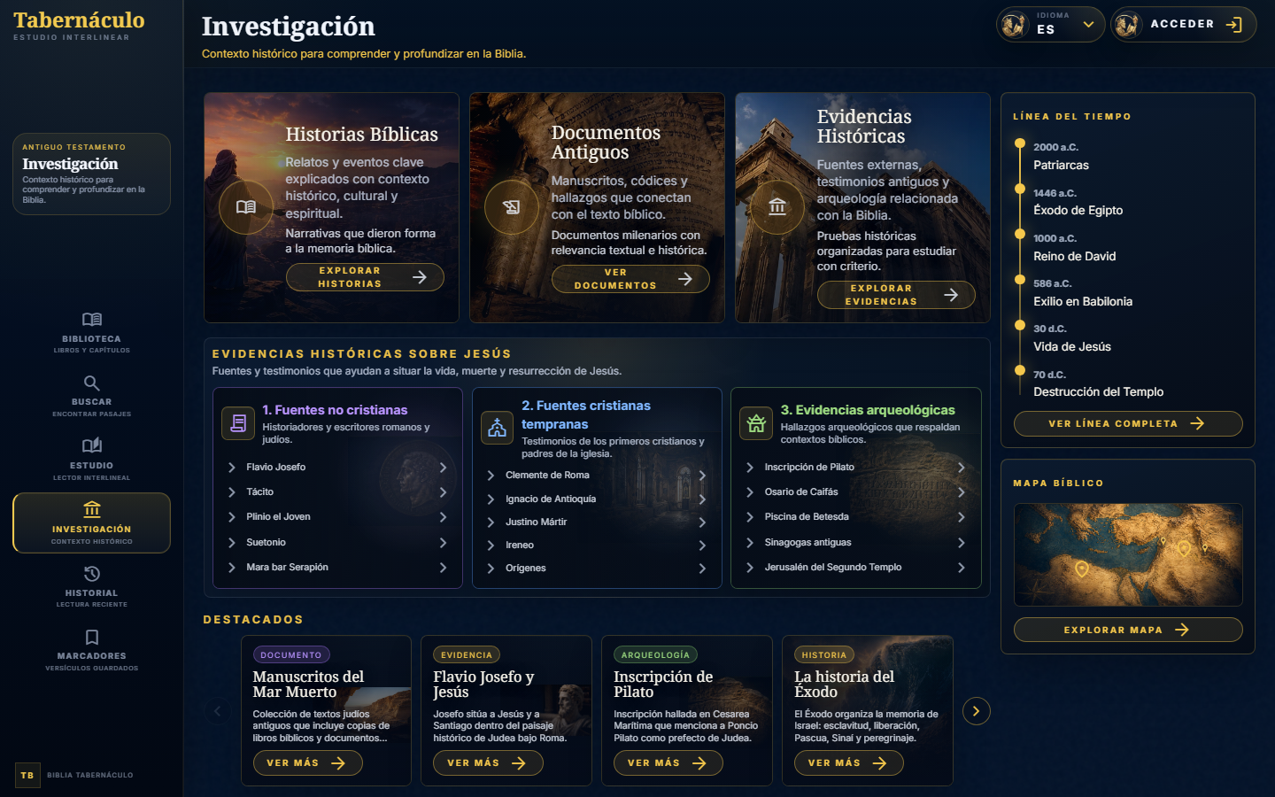The width and height of the screenshot is (1275, 797).
Task: Expand the Ignacio de Antioquía entry
Action: click(x=597, y=499)
